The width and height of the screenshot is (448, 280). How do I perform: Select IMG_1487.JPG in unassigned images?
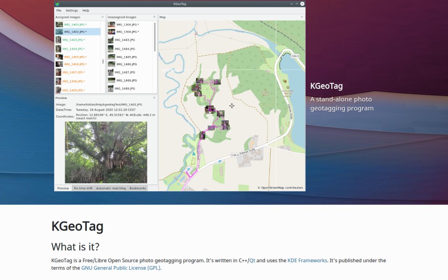[x=130, y=72]
